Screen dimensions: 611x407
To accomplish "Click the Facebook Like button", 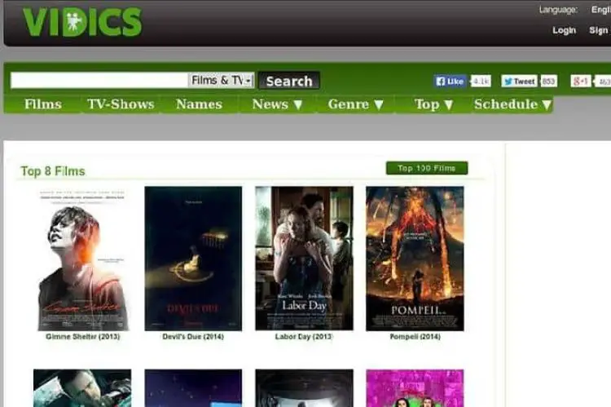I will [450, 82].
